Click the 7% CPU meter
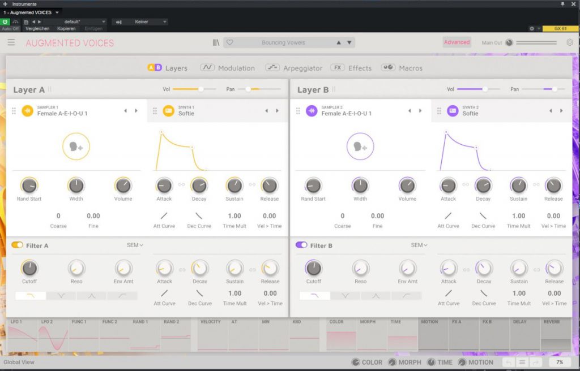Viewport: 580px width, 371px height. (560, 363)
